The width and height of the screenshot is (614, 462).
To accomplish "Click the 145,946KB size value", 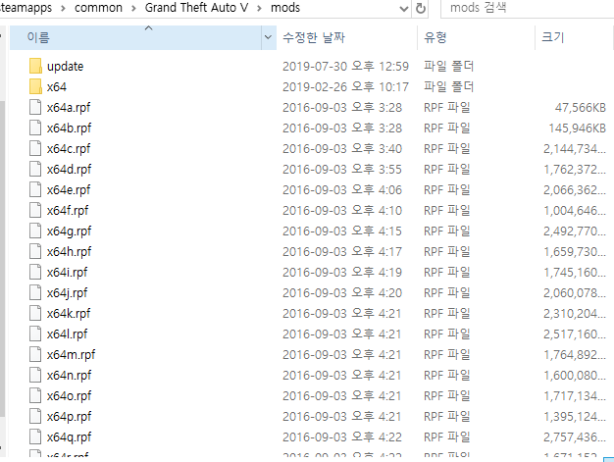I will [577, 128].
